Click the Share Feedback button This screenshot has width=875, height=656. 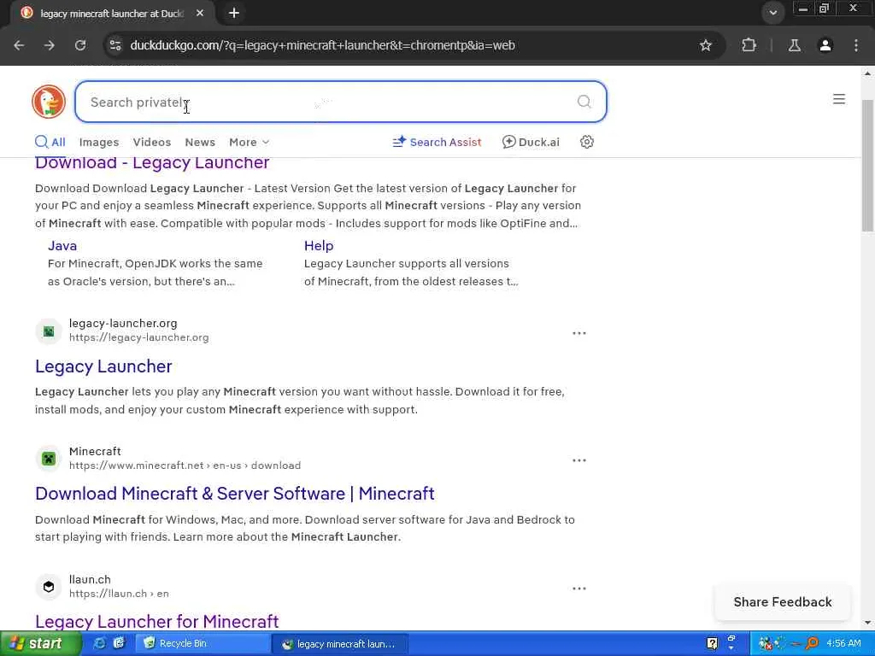point(783,602)
